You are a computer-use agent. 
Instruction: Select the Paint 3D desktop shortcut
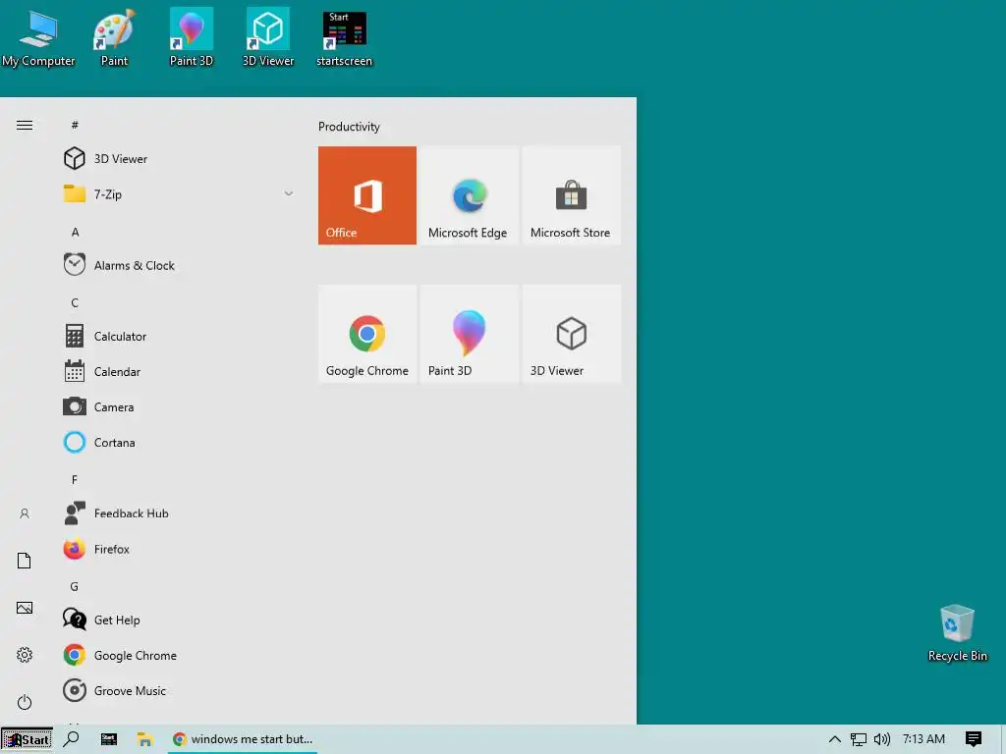point(192,38)
